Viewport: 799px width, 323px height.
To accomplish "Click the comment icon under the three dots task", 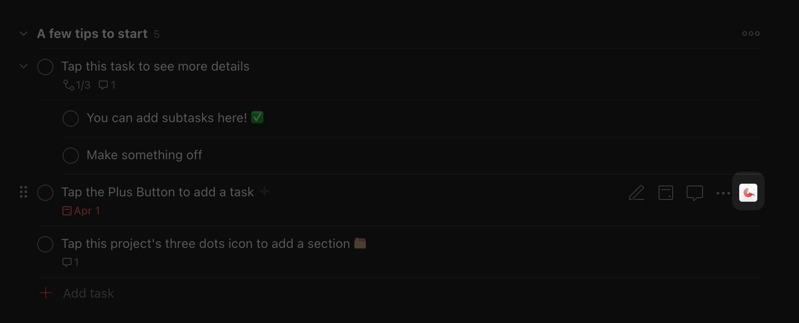I will click(x=70, y=262).
